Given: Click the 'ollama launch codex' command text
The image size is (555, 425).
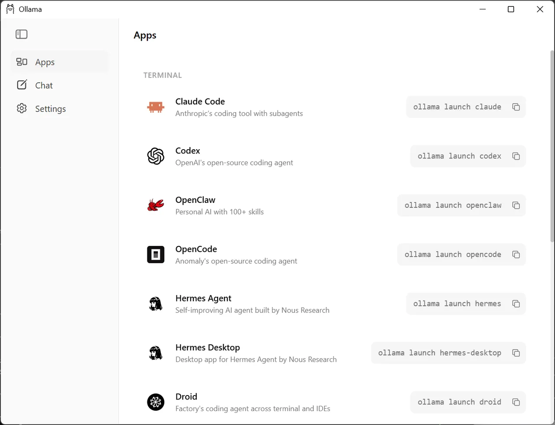Looking at the screenshot, I should point(460,156).
